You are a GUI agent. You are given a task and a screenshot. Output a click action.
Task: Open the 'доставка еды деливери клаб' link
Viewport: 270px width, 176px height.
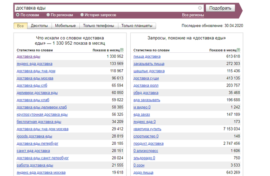point(42,107)
